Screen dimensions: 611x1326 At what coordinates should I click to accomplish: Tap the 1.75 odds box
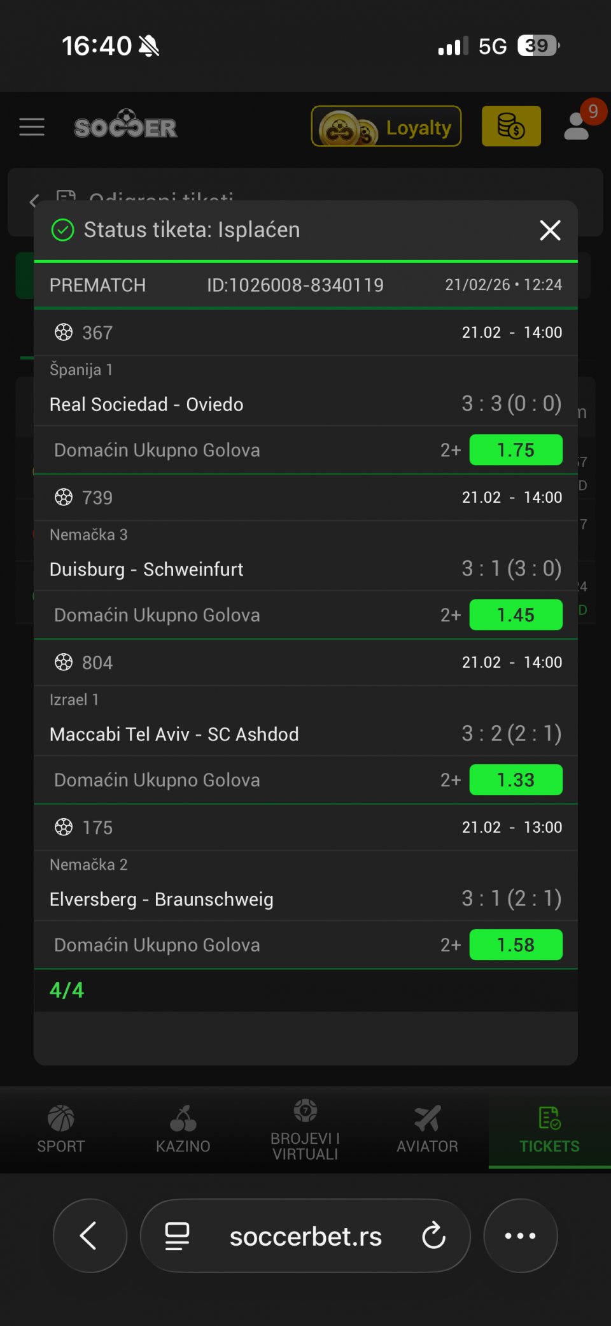click(516, 450)
